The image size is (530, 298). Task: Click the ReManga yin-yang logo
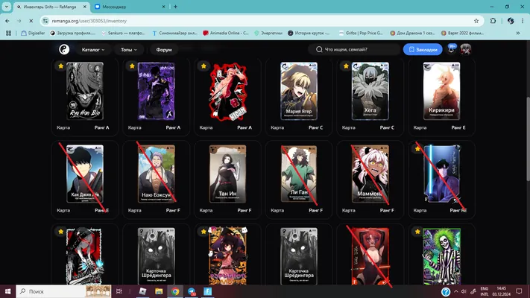click(64, 49)
